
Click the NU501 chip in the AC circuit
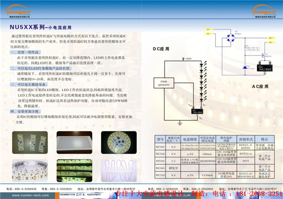click(x=265, y=68)
